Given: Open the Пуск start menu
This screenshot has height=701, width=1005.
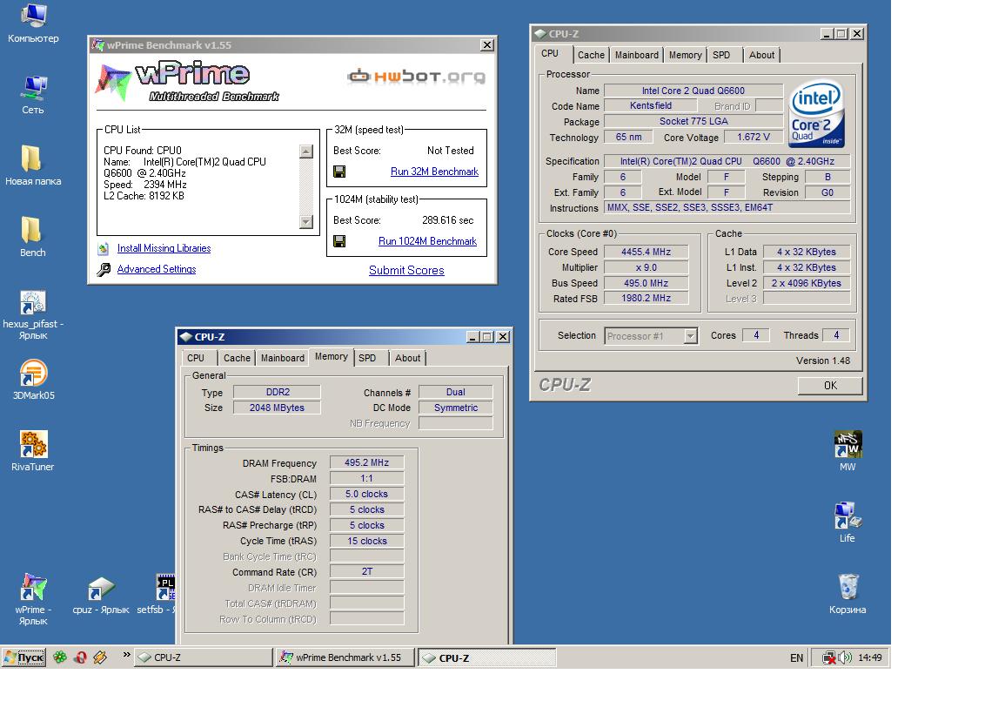Looking at the screenshot, I should pyautogui.click(x=23, y=657).
